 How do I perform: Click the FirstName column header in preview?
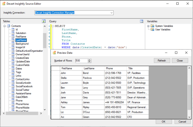click(x=71, y=69)
